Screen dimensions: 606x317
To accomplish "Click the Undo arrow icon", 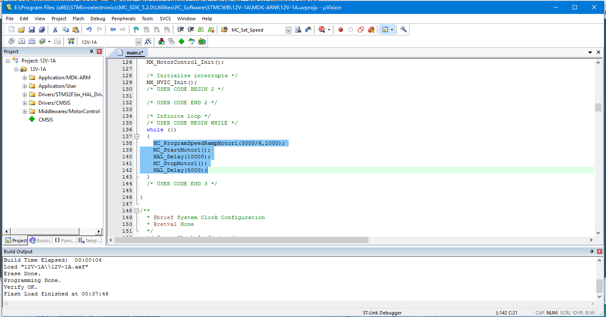I will pyautogui.click(x=89, y=30).
